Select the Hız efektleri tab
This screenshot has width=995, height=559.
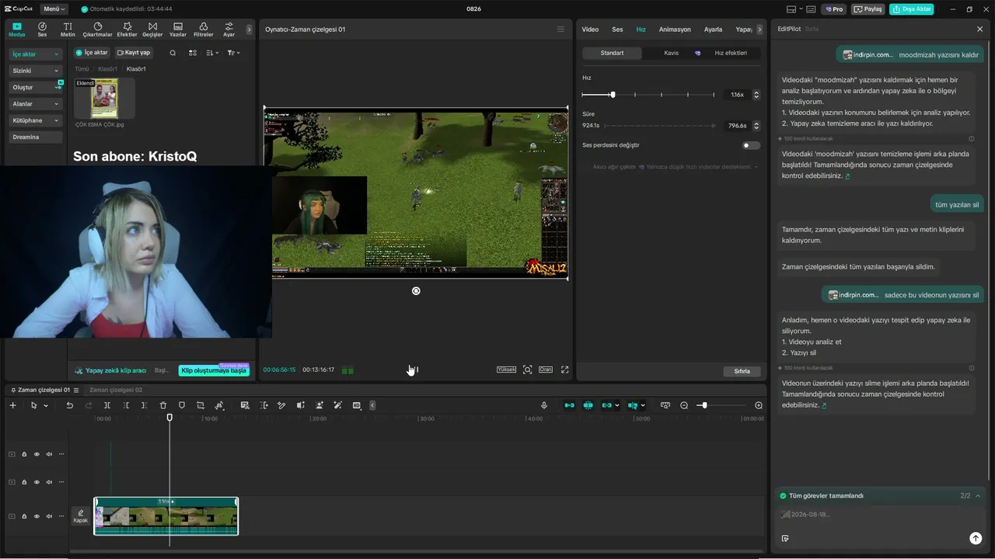coord(731,53)
